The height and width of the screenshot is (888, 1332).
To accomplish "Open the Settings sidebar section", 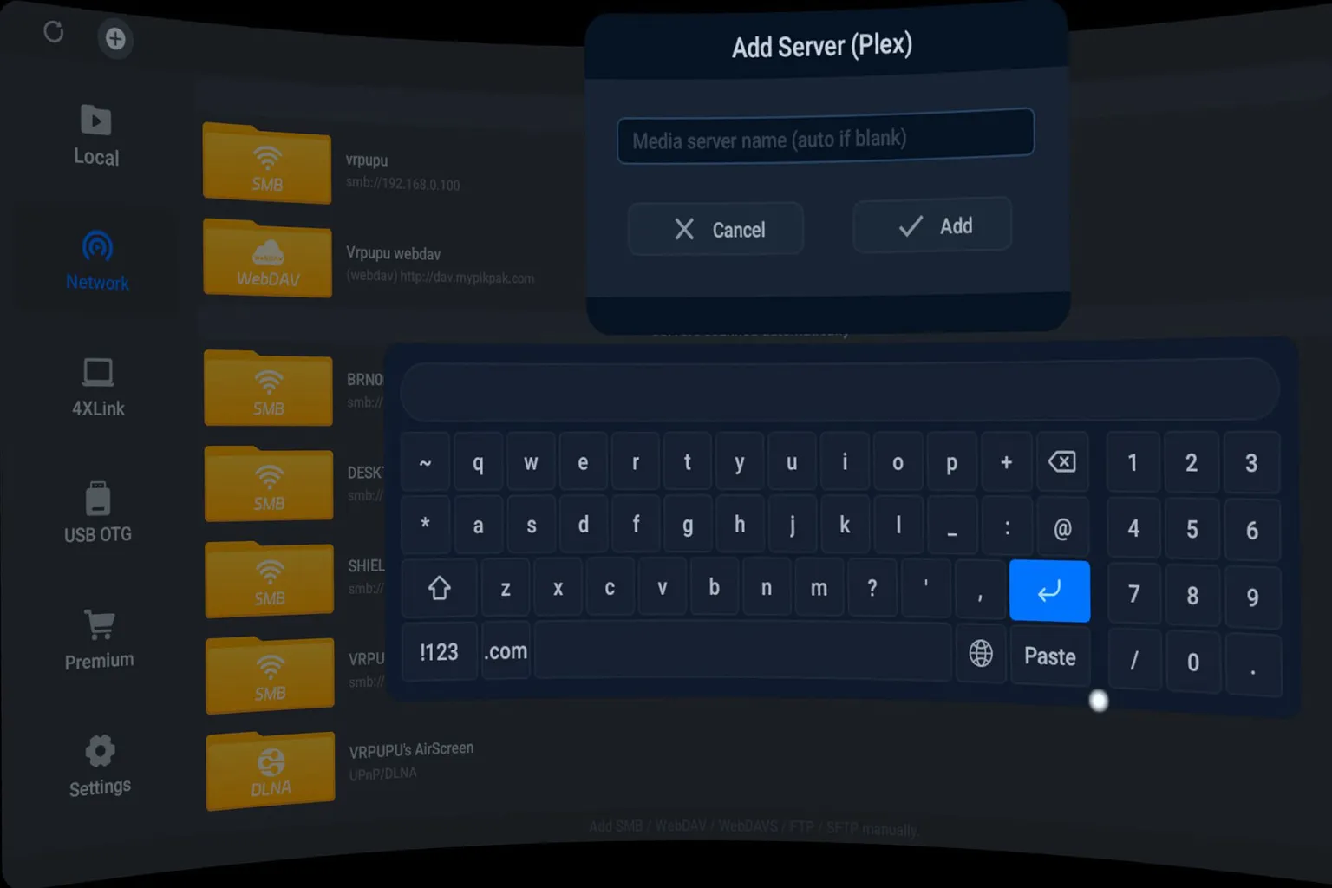I will pyautogui.click(x=100, y=766).
